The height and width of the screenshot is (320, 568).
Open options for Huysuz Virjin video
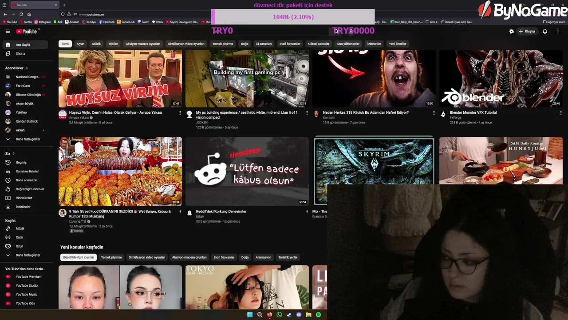click(x=180, y=113)
